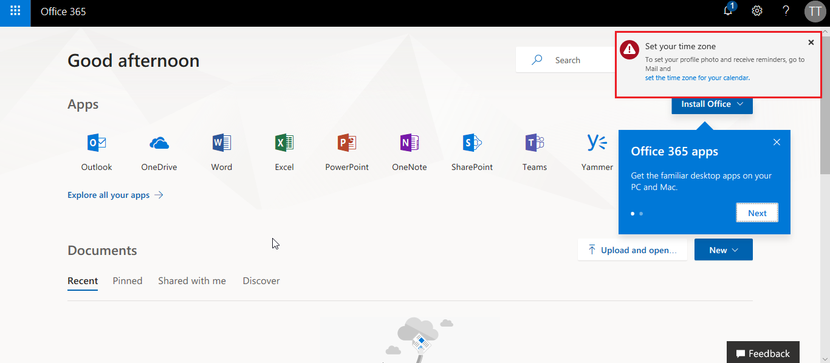Select the second tip page dot
Image resolution: width=830 pixels, height=363 pixels.
tap(641, 214)
